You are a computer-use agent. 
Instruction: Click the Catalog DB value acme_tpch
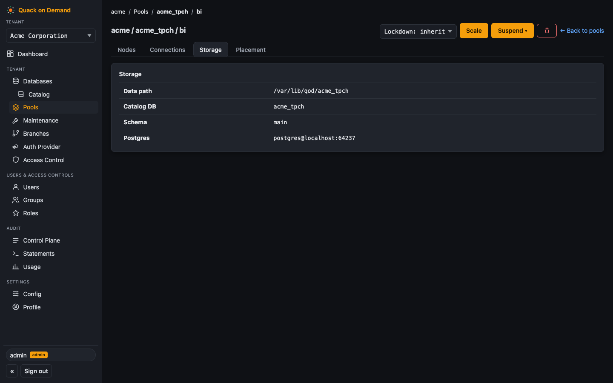tap(289, 106)
